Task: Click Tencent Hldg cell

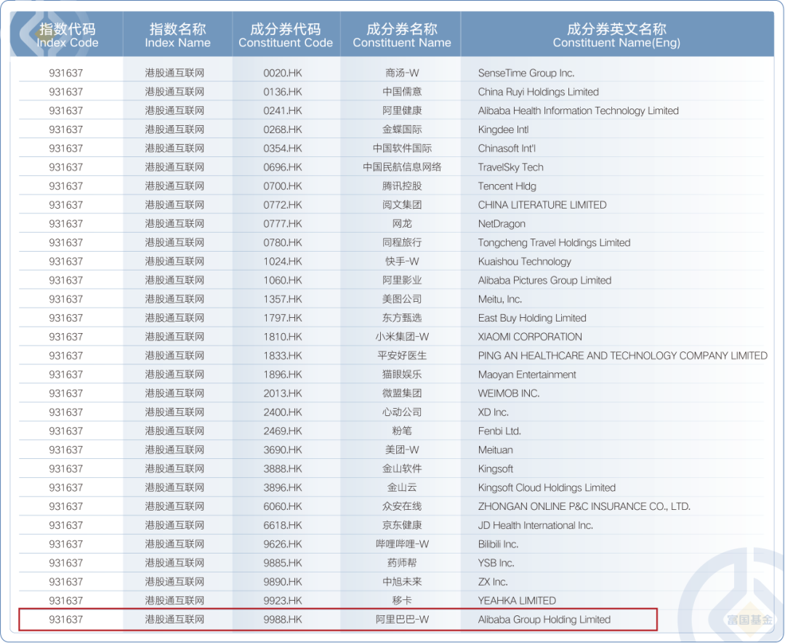Action: point(507,186)
